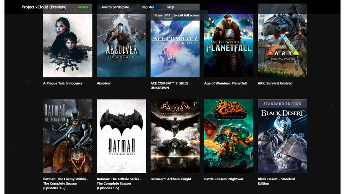
Task: Click the A Plague Tale: Innocence title link
Action: pyautogui.click(x=63, y=83)
